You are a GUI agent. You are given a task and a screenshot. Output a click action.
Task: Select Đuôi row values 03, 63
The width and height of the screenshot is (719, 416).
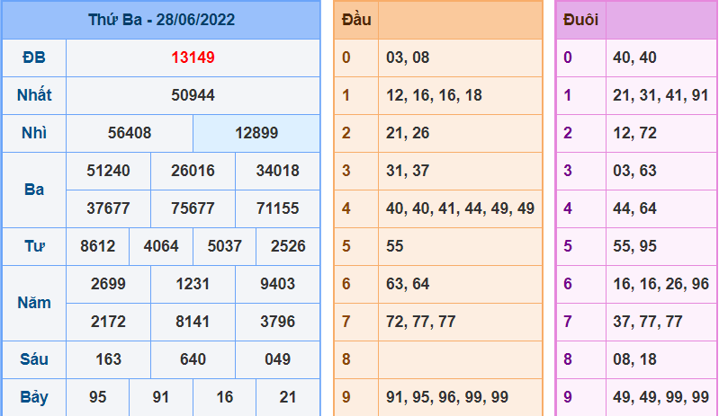tap(634, 171)
